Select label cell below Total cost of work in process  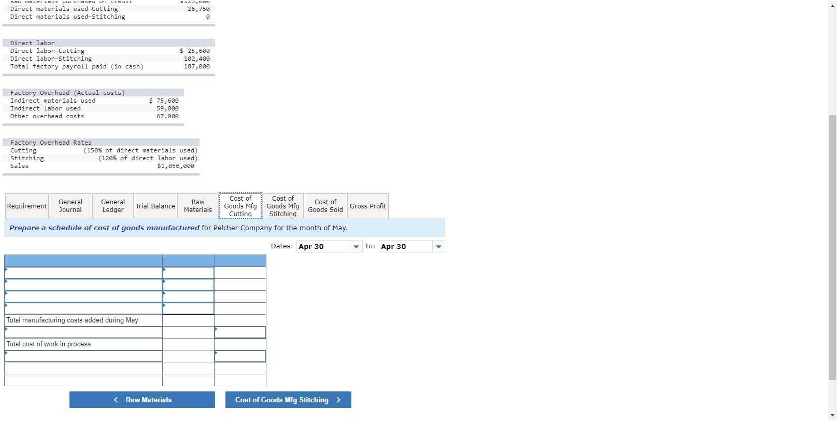83,356
